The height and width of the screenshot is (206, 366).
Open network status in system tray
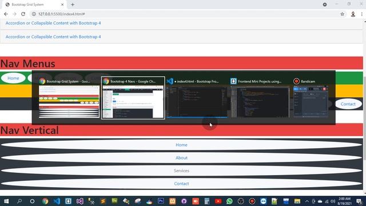pos(327,201)
